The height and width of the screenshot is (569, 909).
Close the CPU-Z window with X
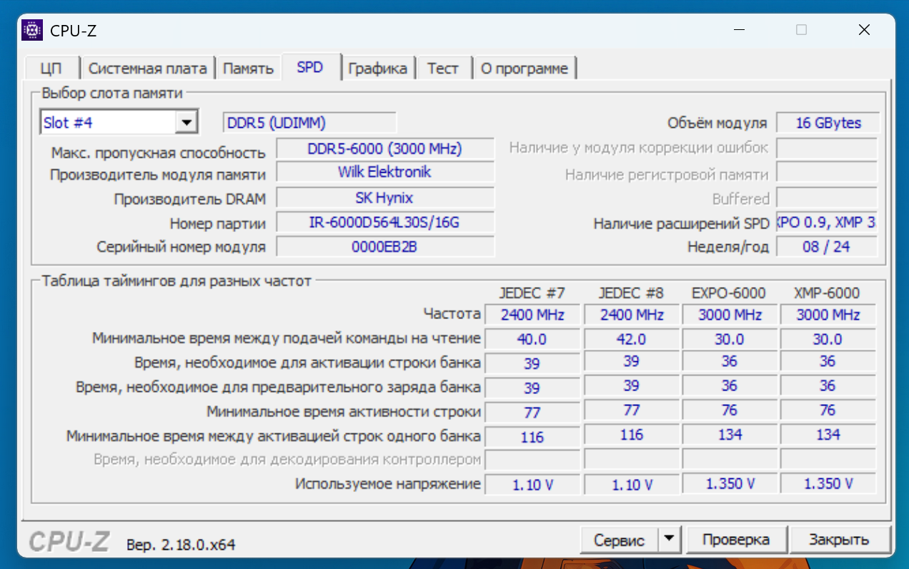click(864, 30)
